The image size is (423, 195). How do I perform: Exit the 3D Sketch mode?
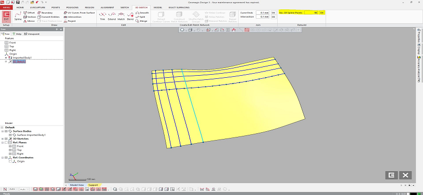click(6, 17)
